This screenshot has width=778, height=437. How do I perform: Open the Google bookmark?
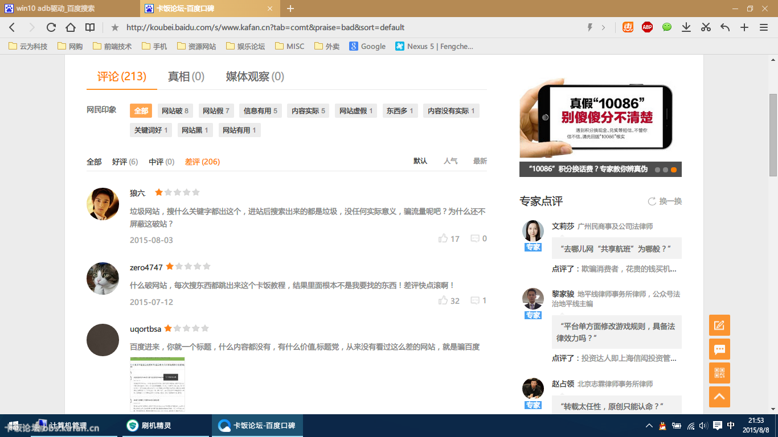(x=367, y=46)
